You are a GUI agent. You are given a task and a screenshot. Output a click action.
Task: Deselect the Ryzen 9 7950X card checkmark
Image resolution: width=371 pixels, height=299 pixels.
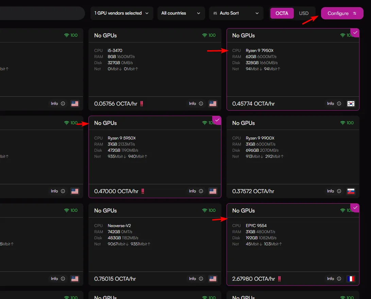tap(355, 33)
